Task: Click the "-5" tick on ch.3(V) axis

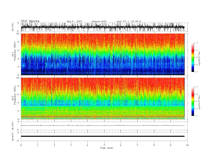Action: [x=18, y=130]
